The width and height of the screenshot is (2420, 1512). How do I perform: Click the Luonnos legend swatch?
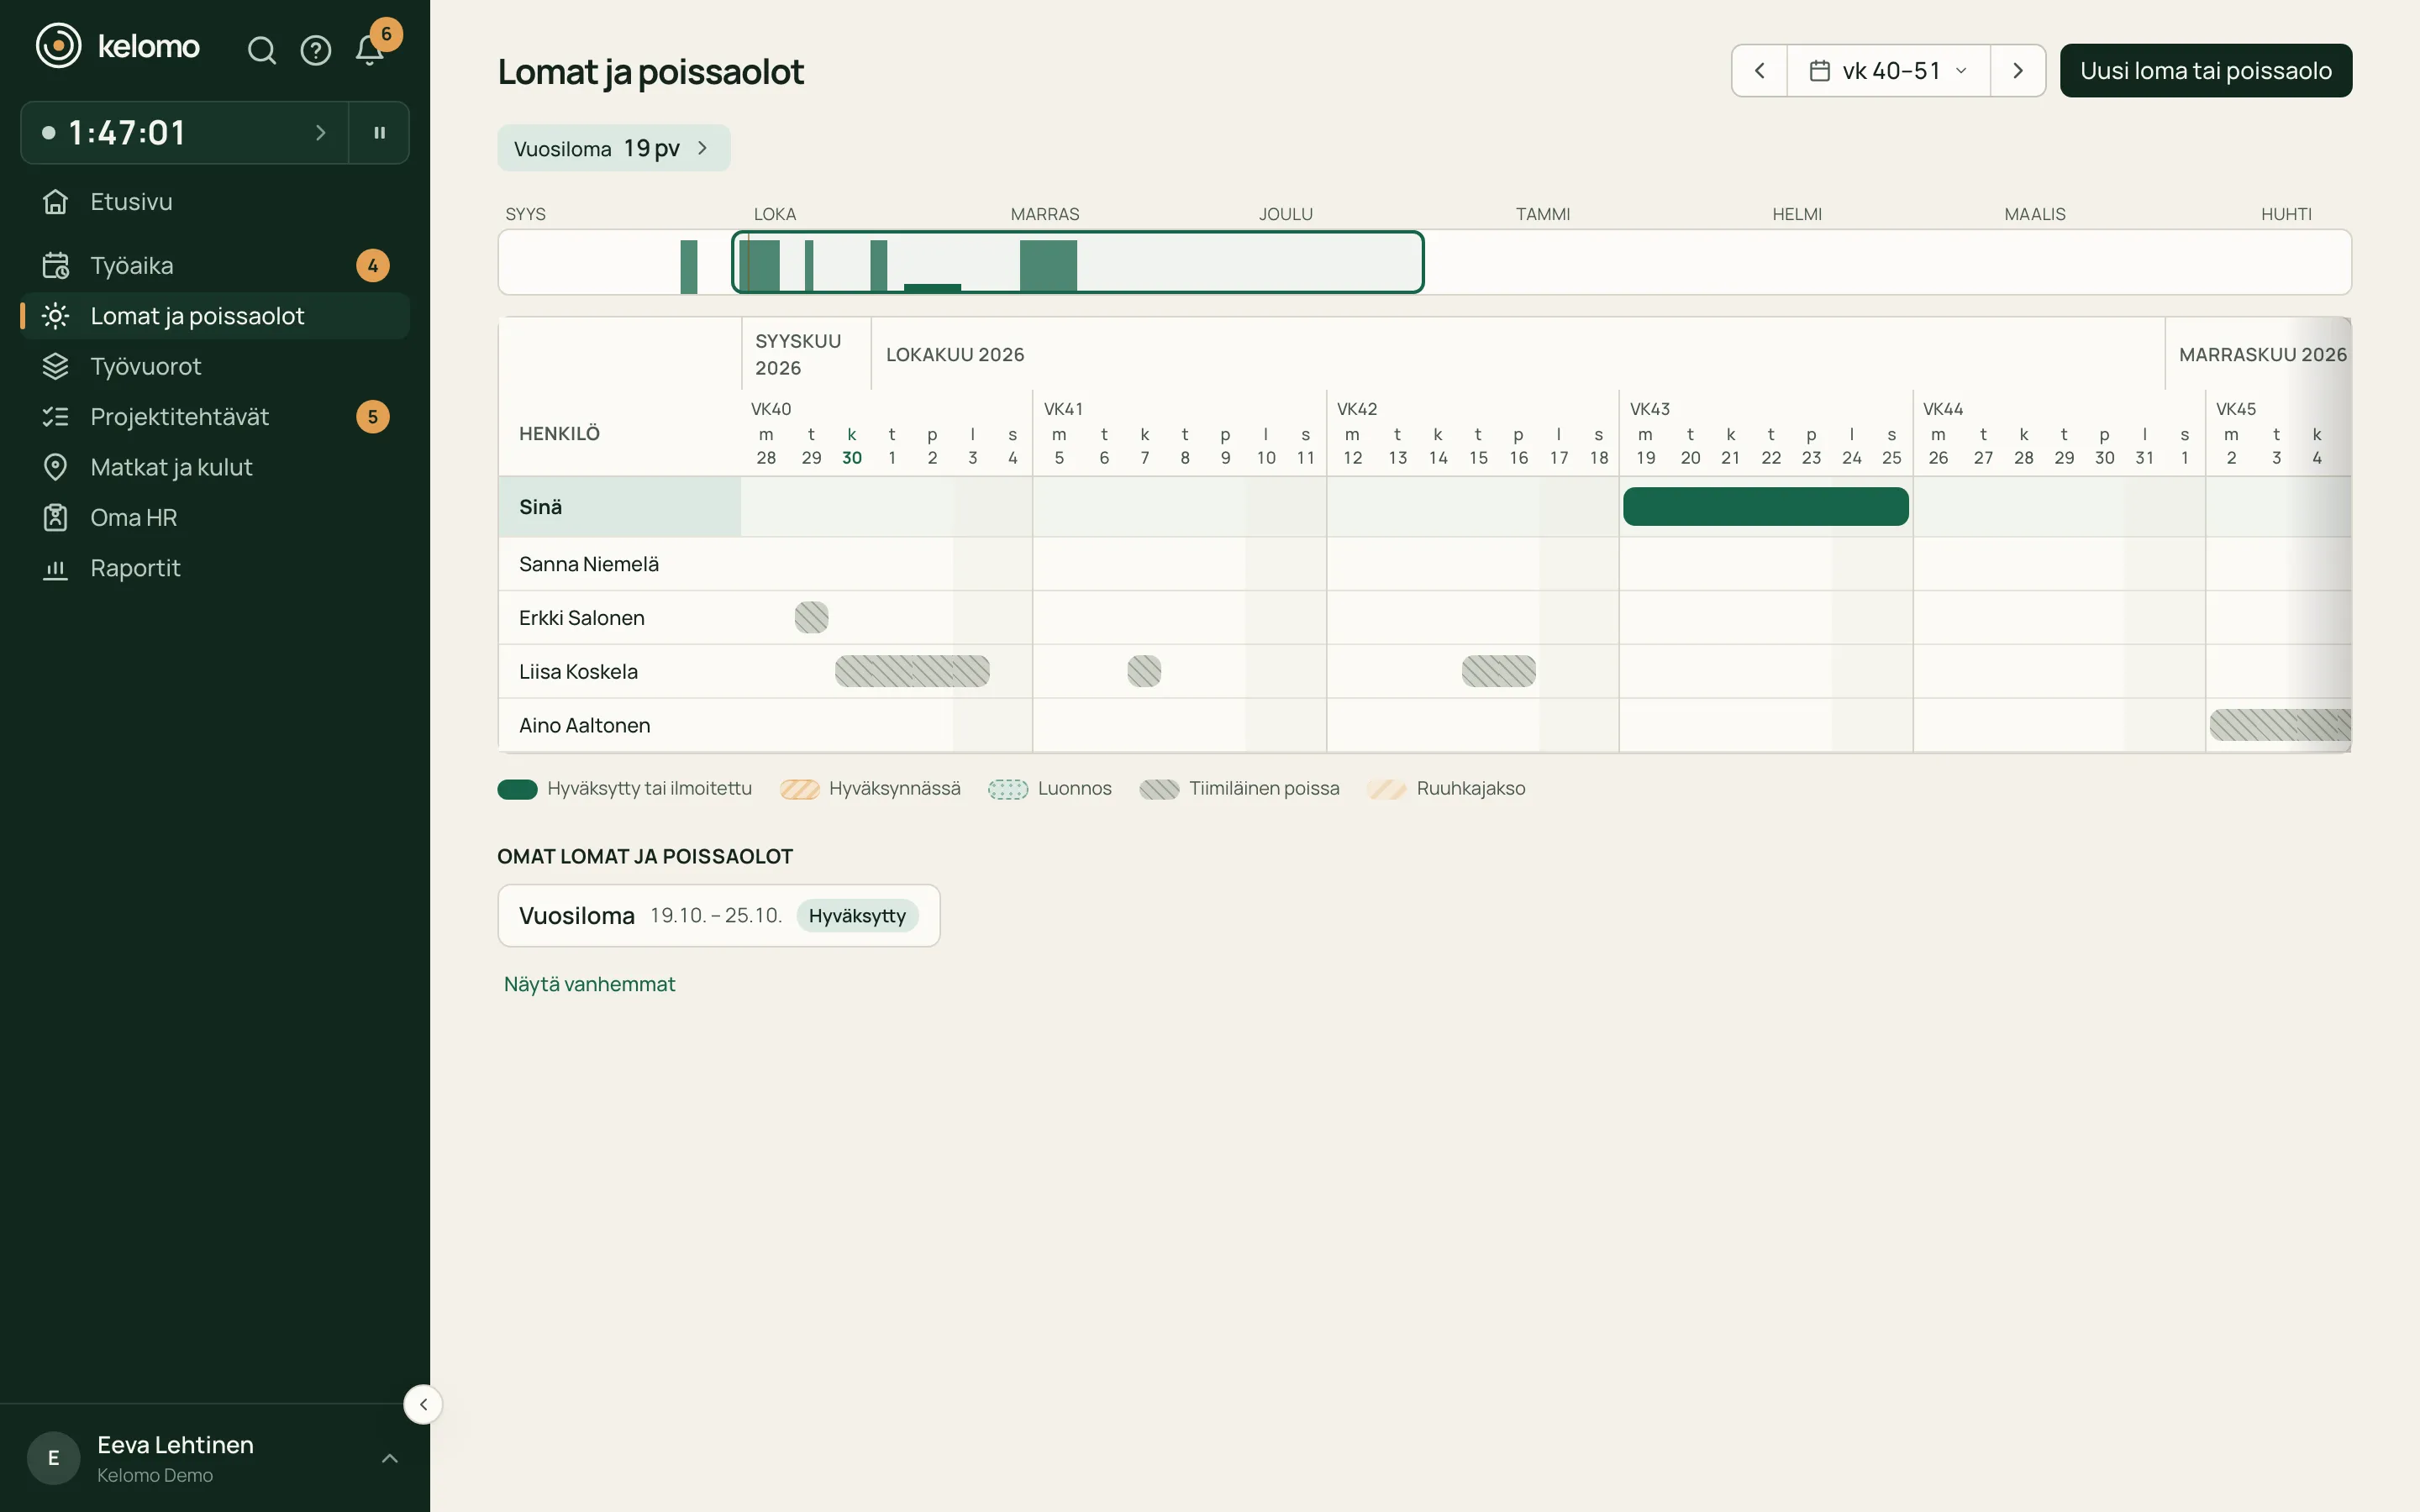click(1008, 789)
